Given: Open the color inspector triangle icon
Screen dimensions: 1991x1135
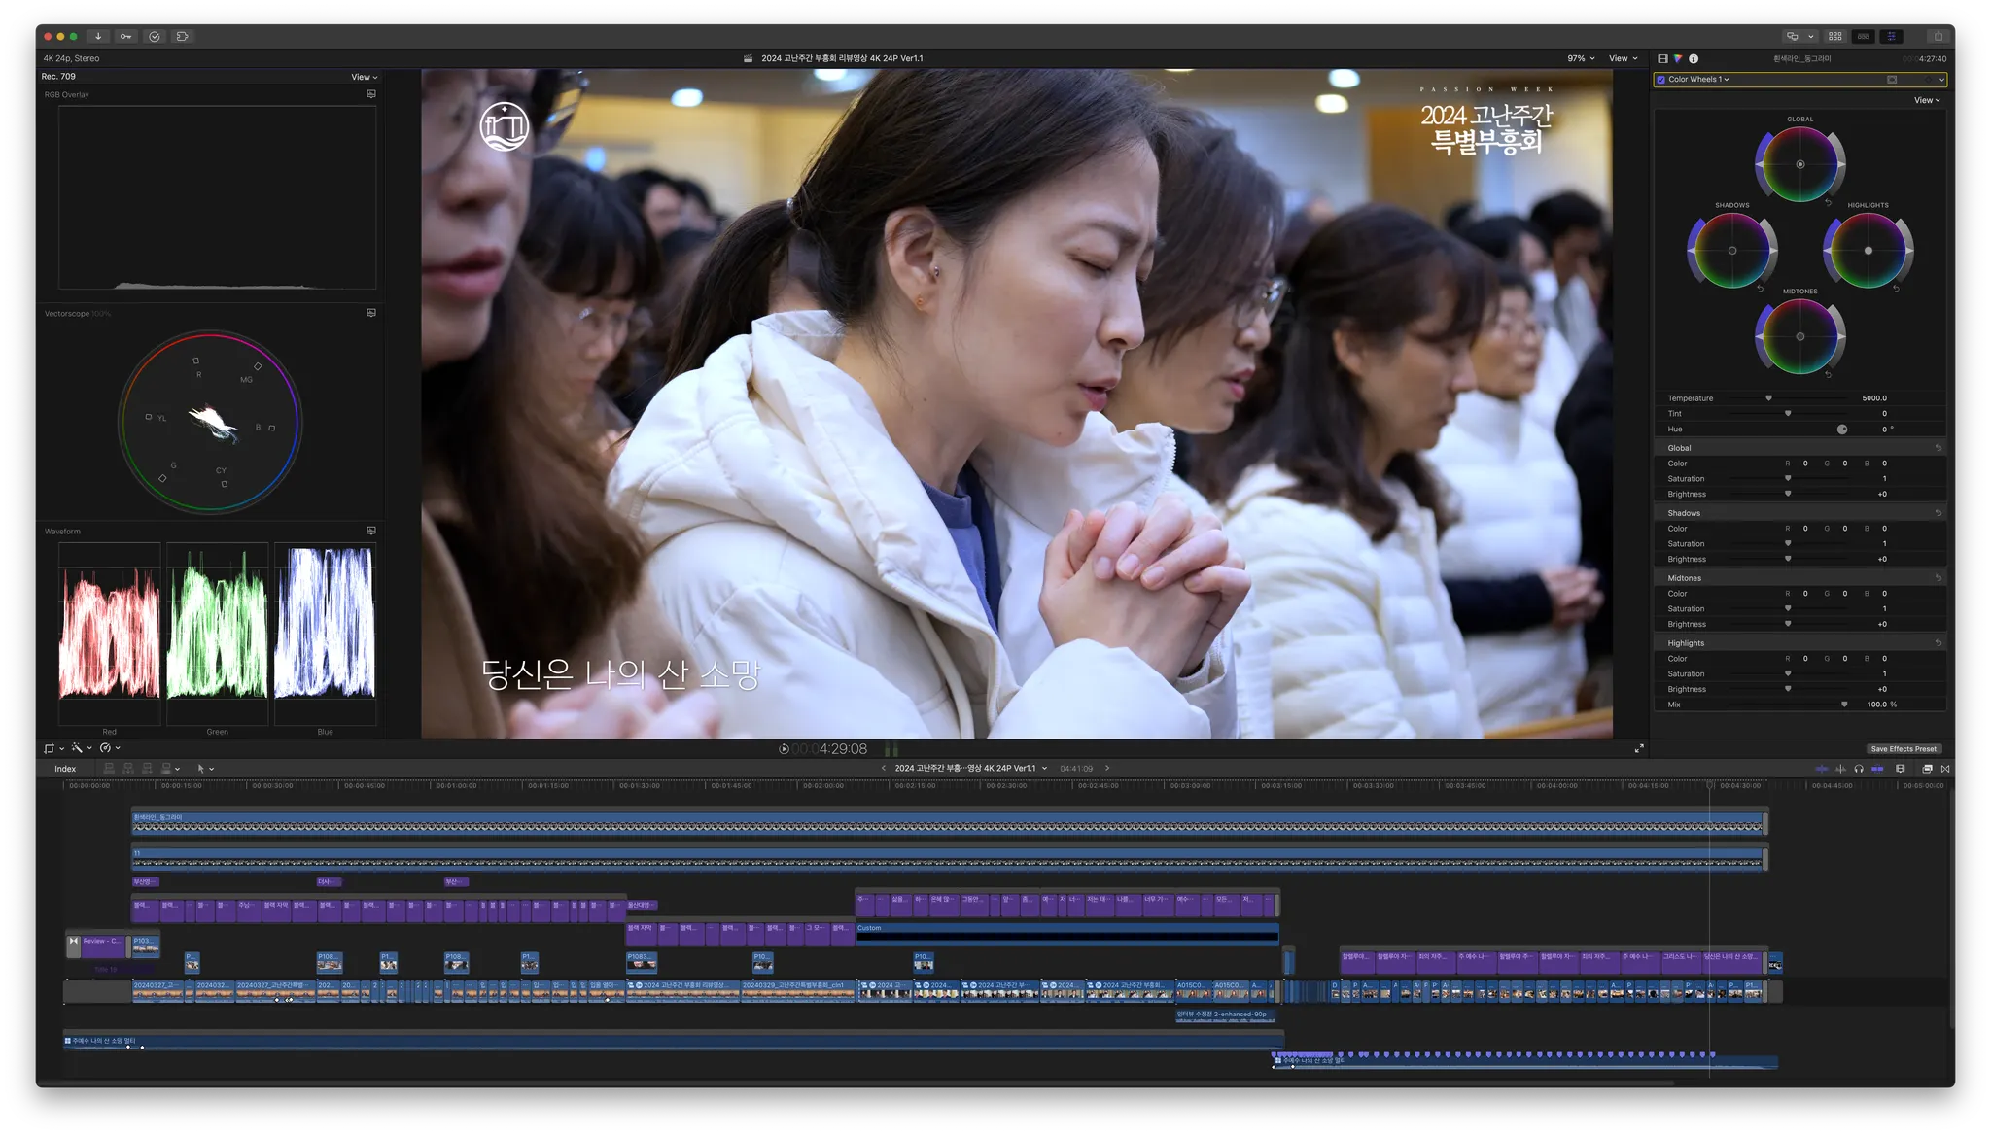Looking at the screenshot, I should click(x=1678, y=58).
